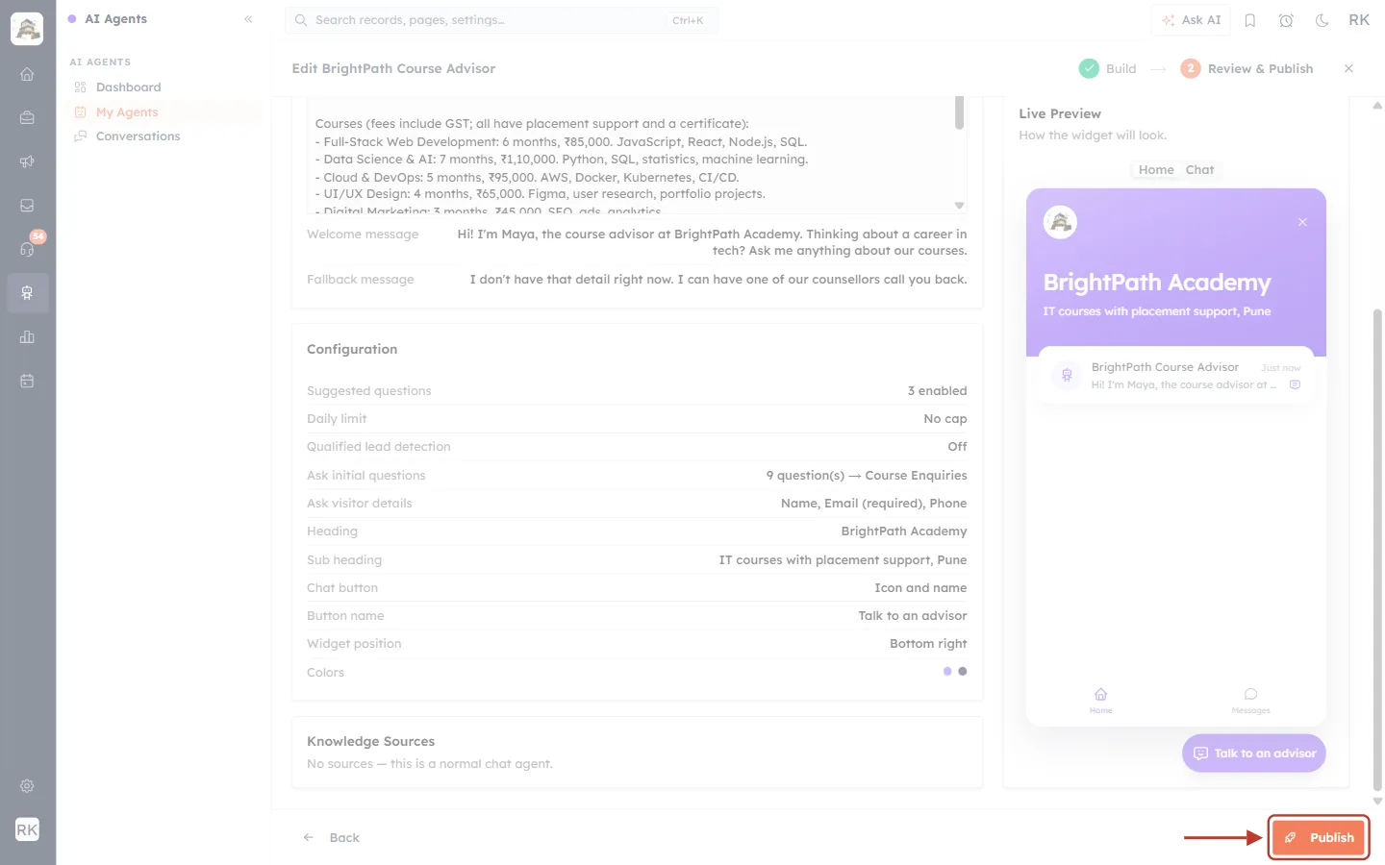This screenshot has height=865, width=1385.
Task: Click the Publish button
Action: pyautogui.click(x=1319, y=837)
